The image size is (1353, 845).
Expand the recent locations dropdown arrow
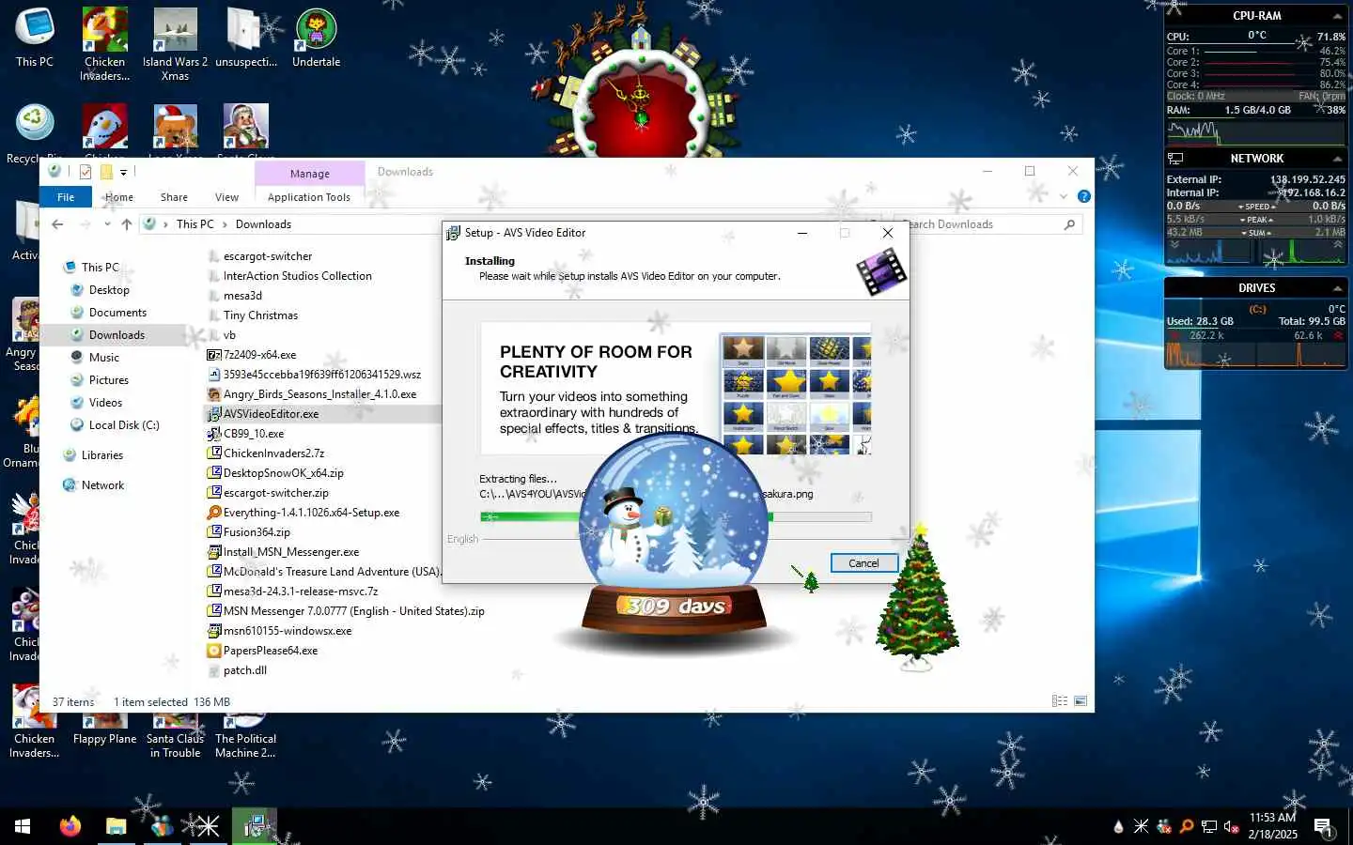click(x=107, y=224)
